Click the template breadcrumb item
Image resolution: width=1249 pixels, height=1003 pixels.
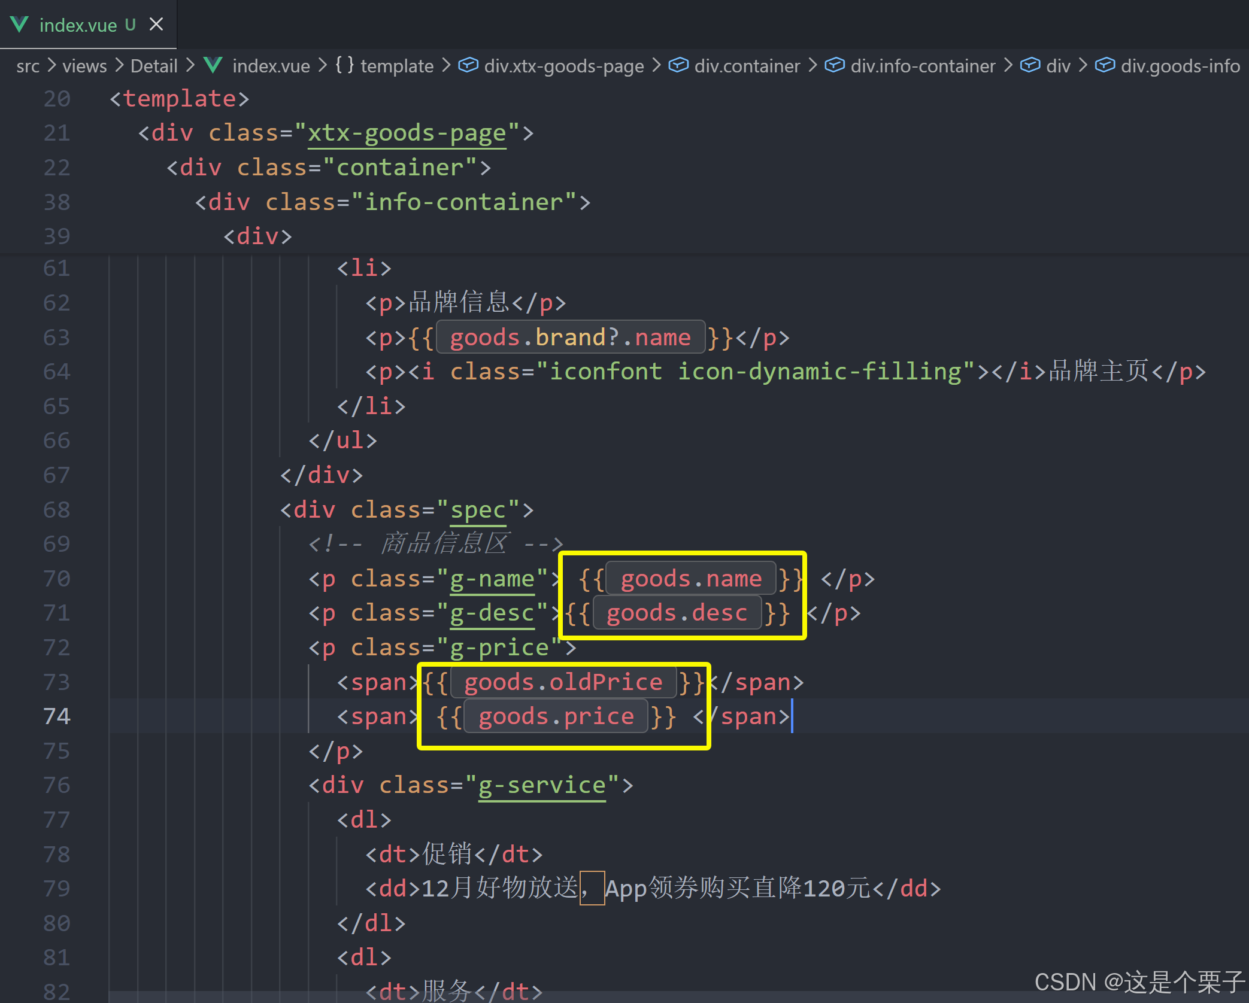(x=396, y=66)
